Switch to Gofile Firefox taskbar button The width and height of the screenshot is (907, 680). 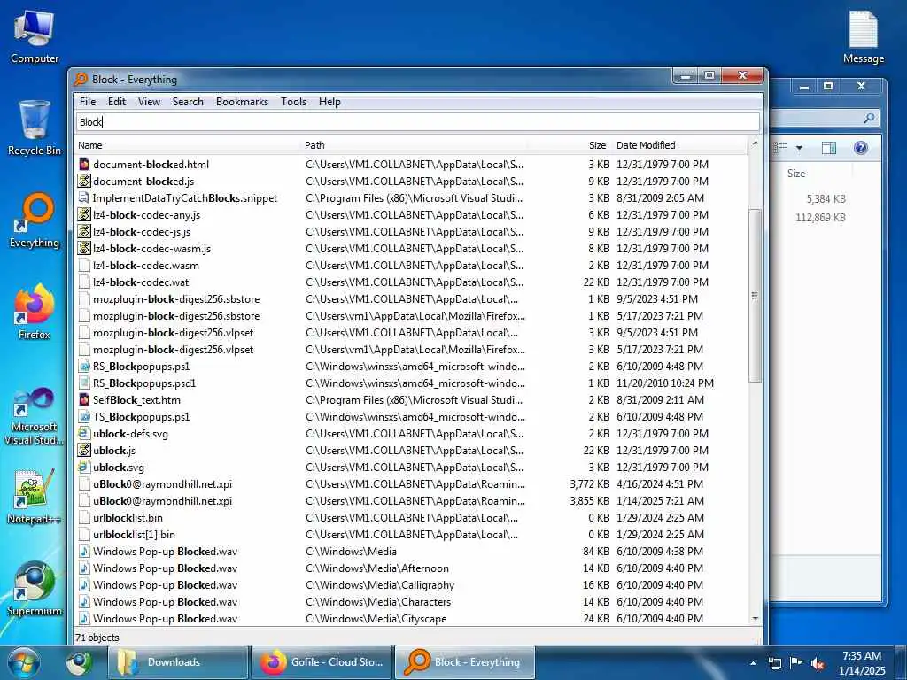tap(322, 662)
